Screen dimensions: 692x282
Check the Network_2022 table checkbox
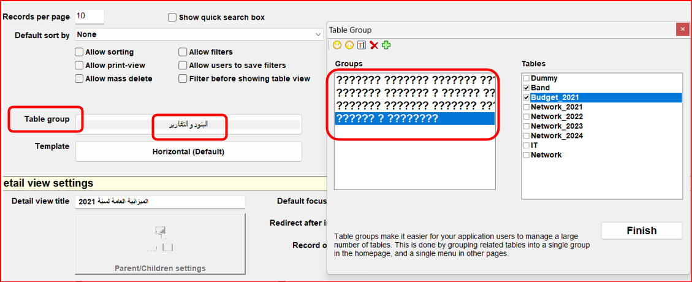526,117
